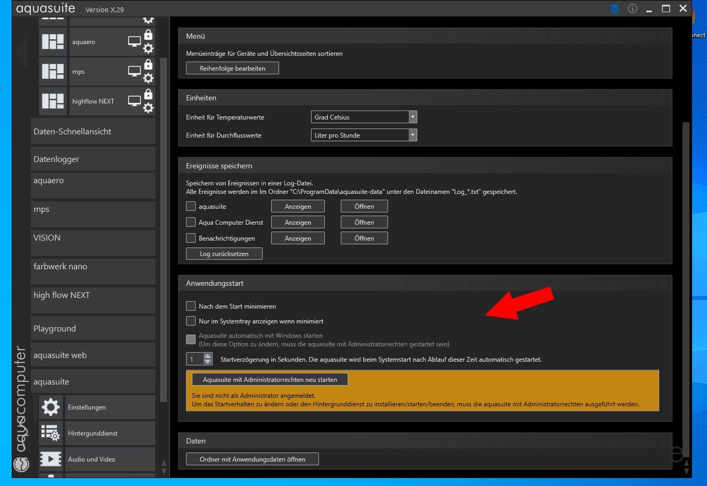Enable Aqua Computer Dienst logging checkbox
Image resolution: width=707 pixels, height=486 pixels.
pos(191,222)
